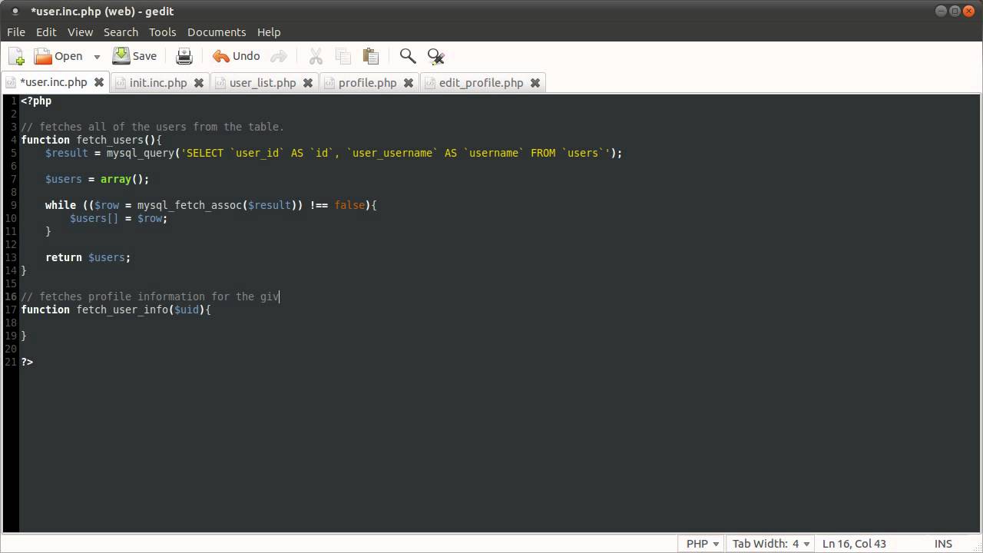The height and width of the screenshot is (553, 983).
Task: Switch to the profile.php tab
Action: tap(367, 83)
